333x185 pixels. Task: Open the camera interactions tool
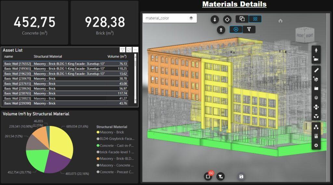click(316, 59)
